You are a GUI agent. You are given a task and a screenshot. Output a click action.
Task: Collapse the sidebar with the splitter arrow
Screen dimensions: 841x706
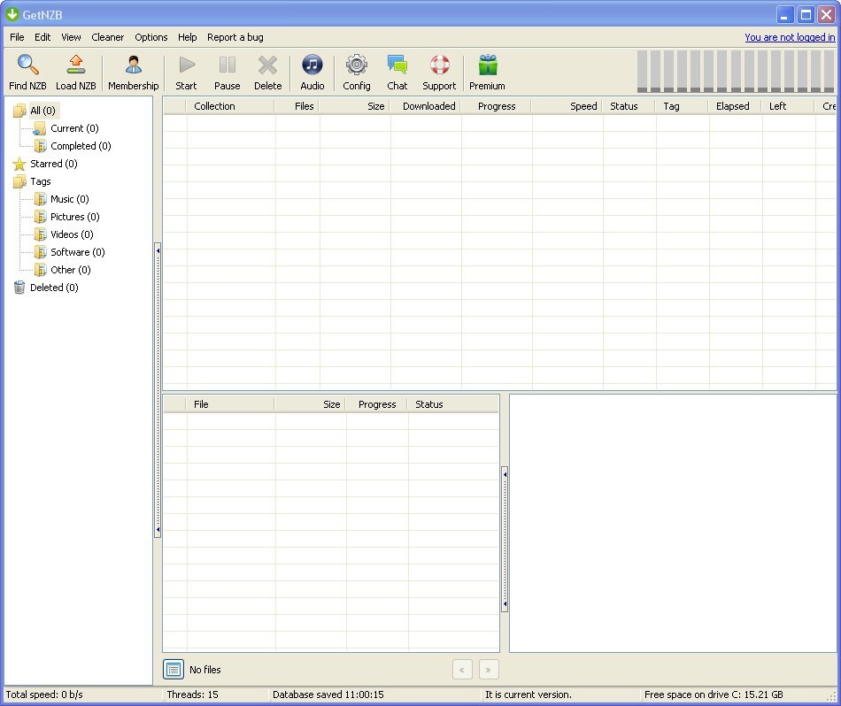(158, 250)
